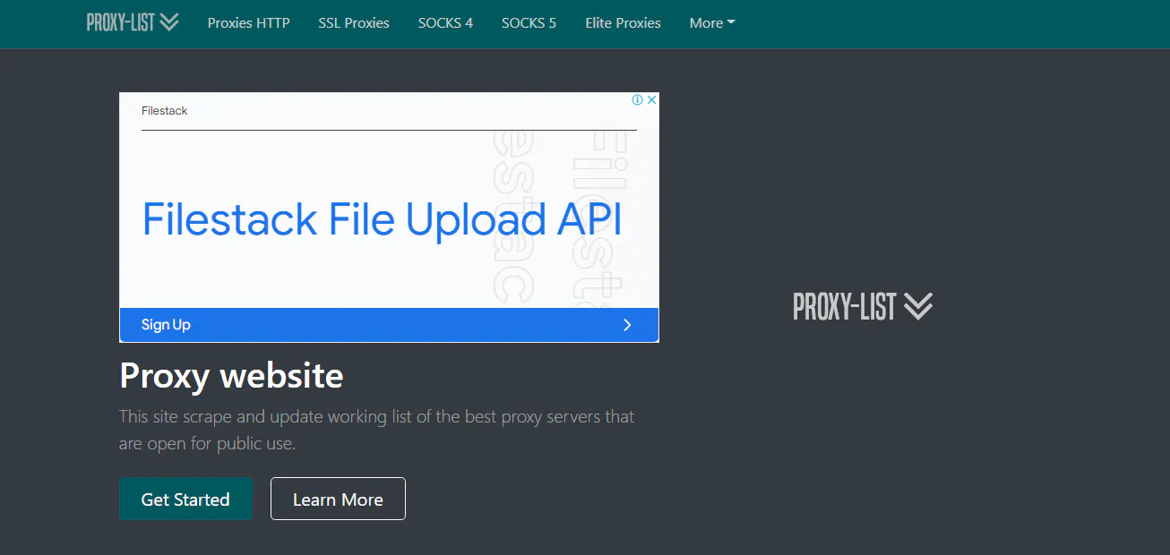This screenshot has width=1170, height=555.
Task: Click the AdChoices info icon on the ad
Action: [638, 99]
